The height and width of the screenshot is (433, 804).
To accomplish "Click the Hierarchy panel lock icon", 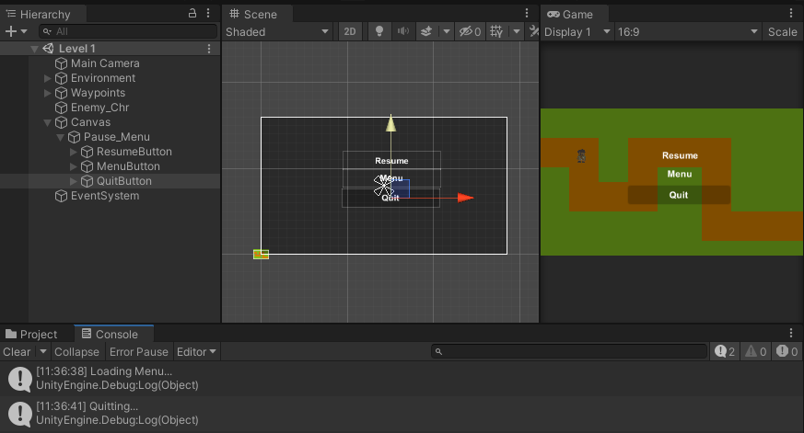I will [192, 14].
